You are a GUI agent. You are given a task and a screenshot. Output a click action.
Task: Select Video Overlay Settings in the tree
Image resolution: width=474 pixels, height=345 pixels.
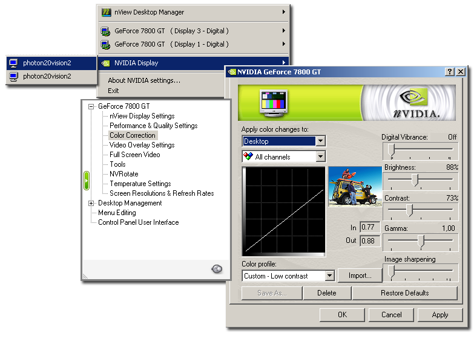tap(142, 145)
